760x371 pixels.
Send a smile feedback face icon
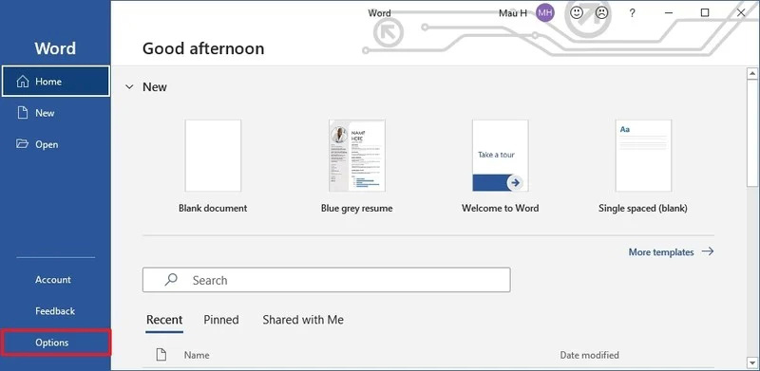577,13
